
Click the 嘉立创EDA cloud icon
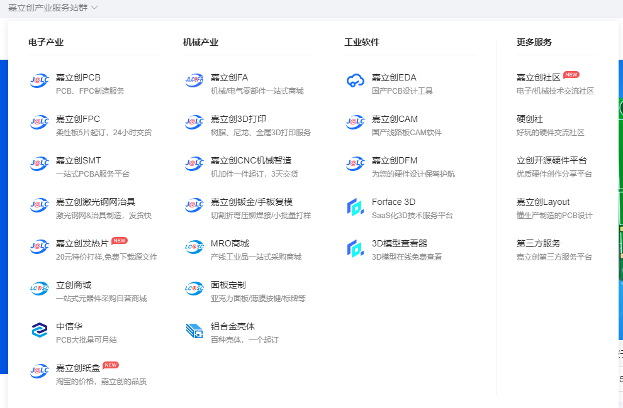[355, 80]
